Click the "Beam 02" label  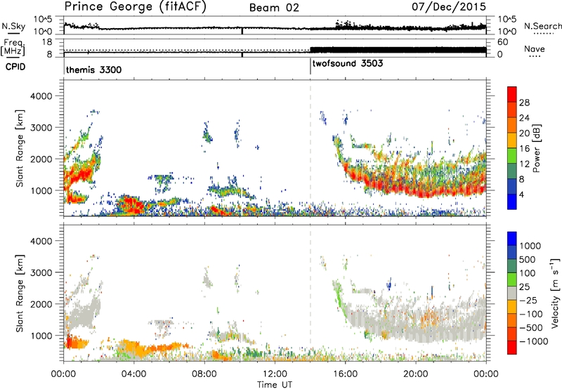click(274, 8)
